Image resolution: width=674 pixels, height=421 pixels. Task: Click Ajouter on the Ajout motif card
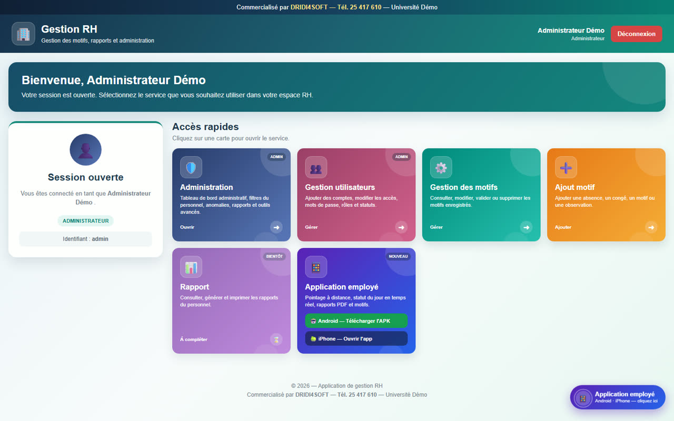(563, 227)
